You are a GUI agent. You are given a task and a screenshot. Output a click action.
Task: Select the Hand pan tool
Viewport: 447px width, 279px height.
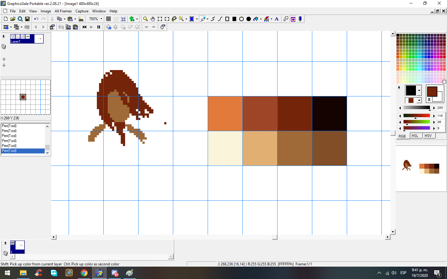click(x=153, y=19)
